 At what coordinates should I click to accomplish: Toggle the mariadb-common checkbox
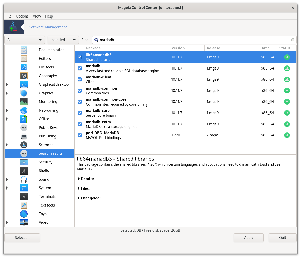coord(80,91)
